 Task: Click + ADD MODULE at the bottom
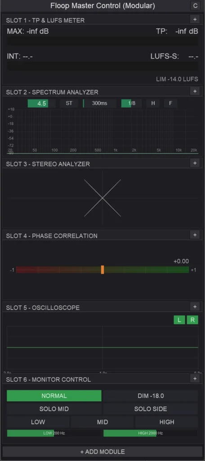click(102, 452)
